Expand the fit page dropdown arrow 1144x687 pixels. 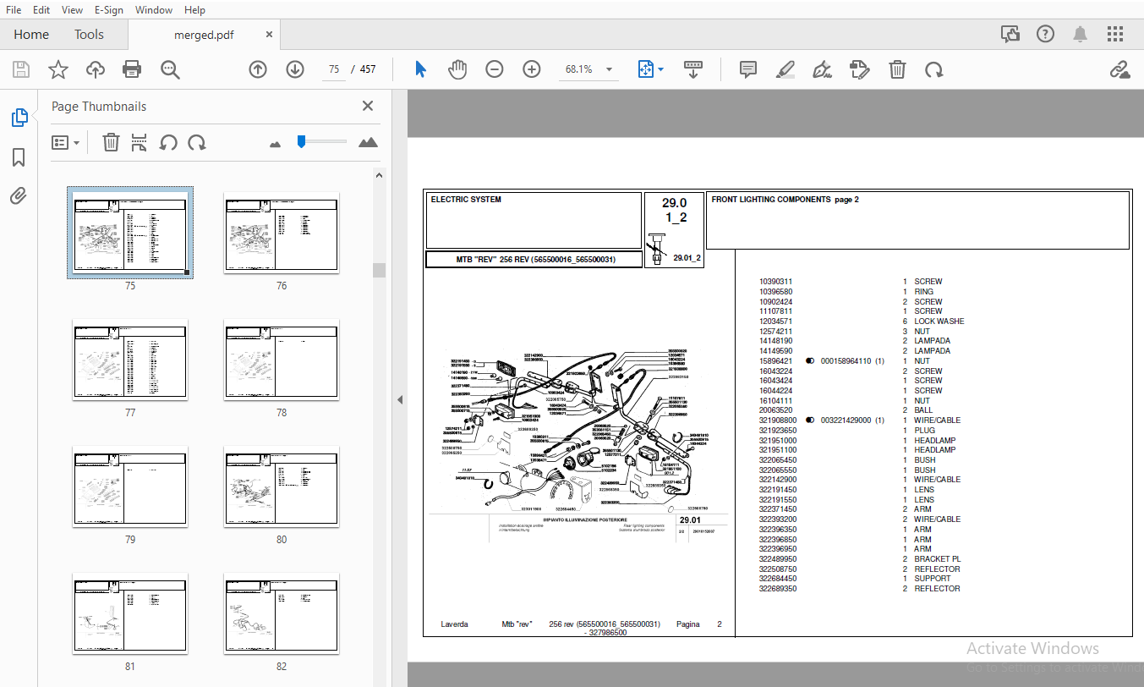tap(661, 69)
